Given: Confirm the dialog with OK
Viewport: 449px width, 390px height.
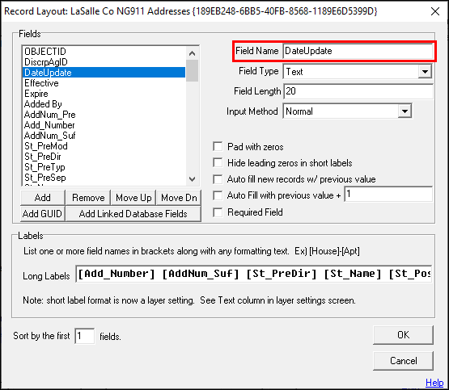Looking at the screenshot, I should click(x=403, y=335).
